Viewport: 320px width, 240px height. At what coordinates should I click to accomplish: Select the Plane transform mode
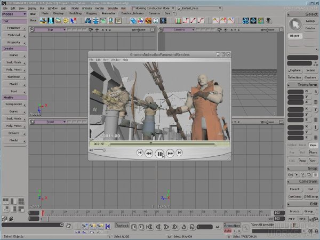click(313, 153)
